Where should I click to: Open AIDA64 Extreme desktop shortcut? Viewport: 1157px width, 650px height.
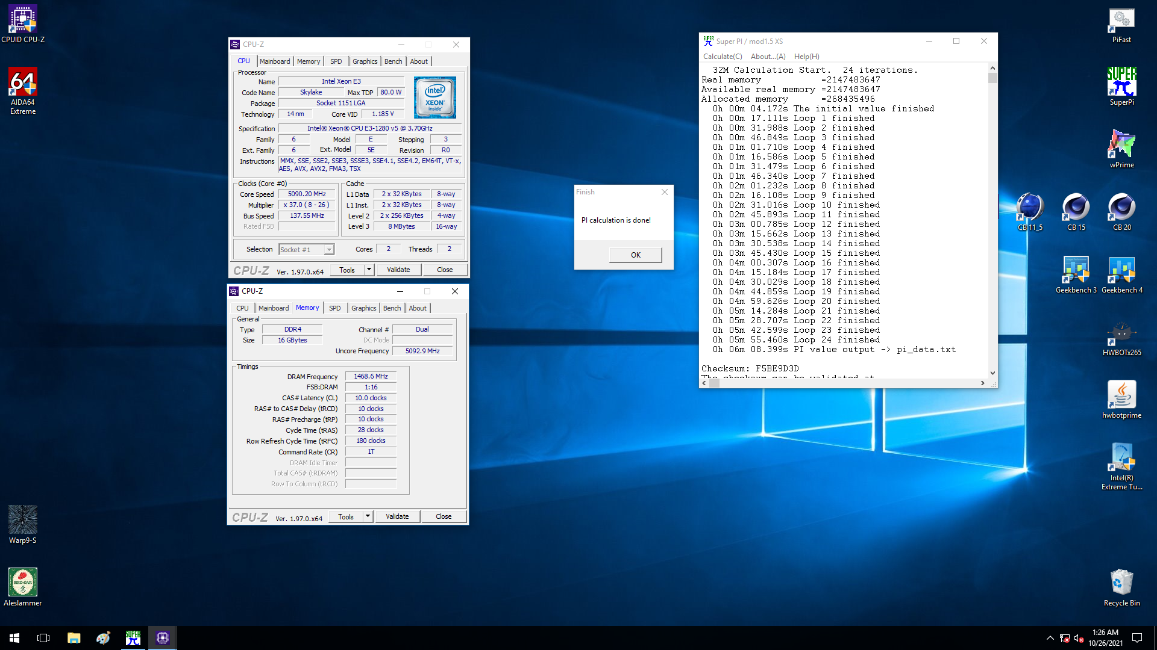(23, 91)
